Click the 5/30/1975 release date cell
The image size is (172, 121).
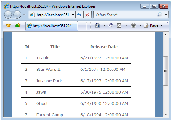[x=104, y=92]
